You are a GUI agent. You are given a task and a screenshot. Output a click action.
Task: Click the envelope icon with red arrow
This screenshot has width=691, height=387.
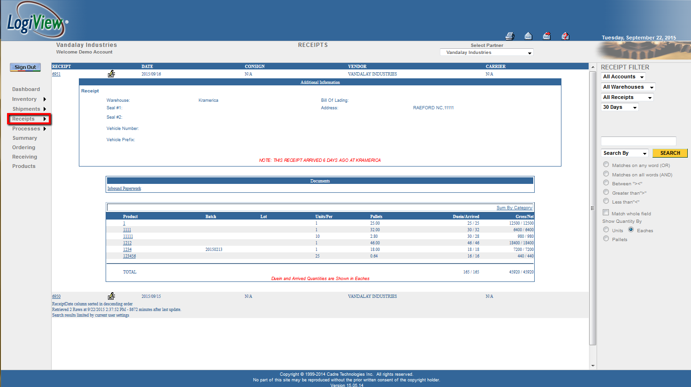(546, 36)
